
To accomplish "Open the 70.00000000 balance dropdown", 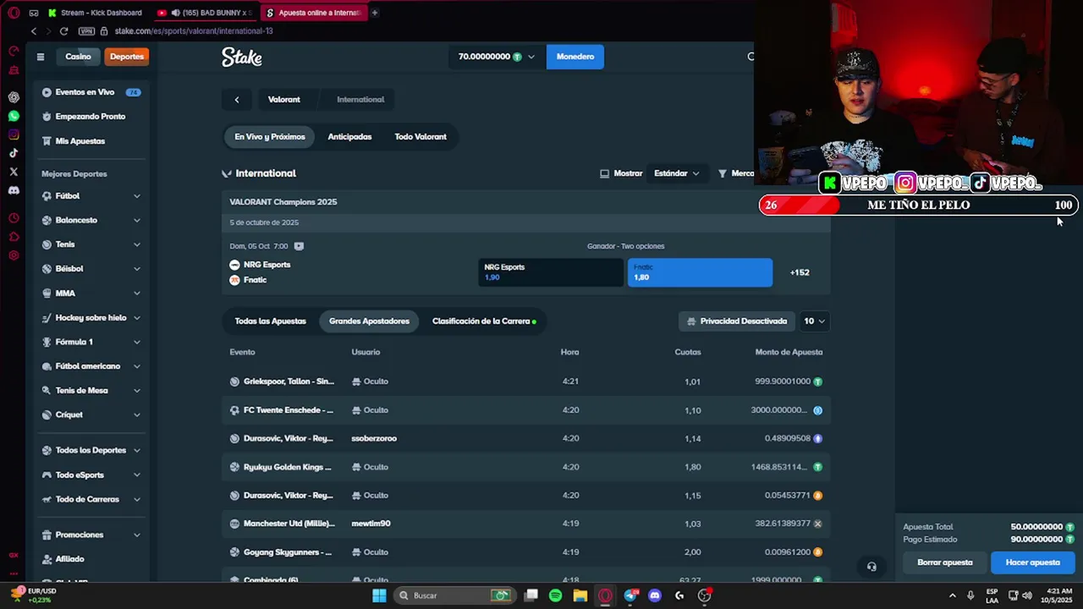I will [x=497, y=57].
